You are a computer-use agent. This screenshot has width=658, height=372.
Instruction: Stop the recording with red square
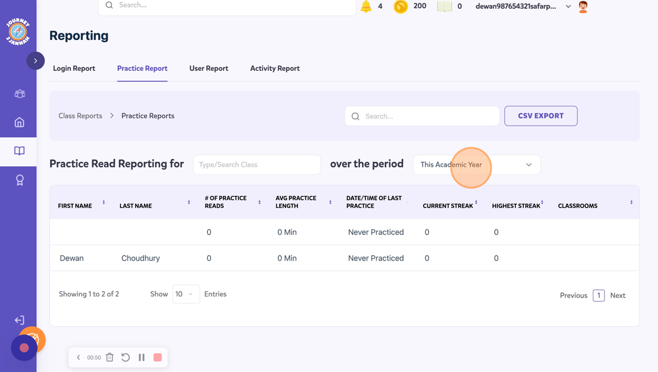158,357
